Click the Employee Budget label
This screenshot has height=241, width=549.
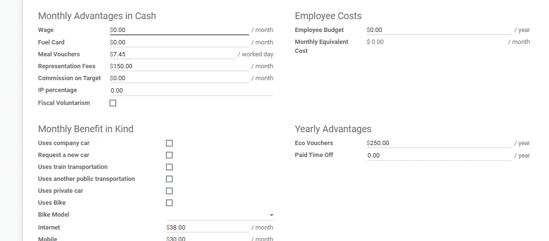[319, 30]
